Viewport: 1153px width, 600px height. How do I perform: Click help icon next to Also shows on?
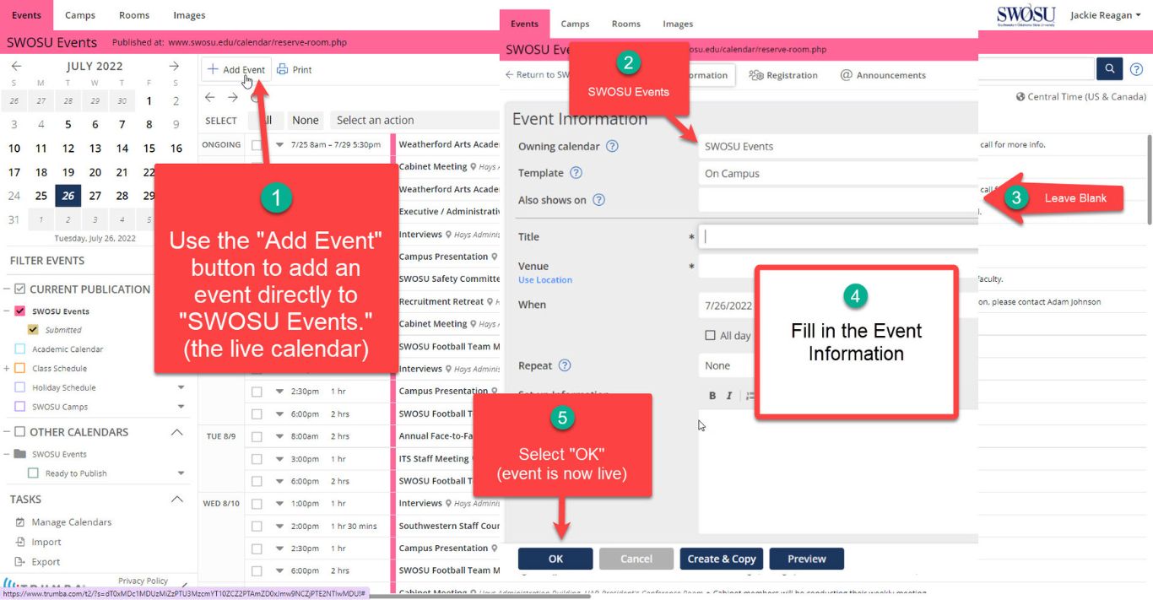(599, 200)
